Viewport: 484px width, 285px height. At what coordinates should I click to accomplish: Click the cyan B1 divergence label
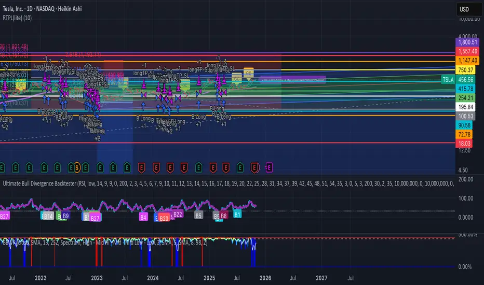[x=237, y=215]
